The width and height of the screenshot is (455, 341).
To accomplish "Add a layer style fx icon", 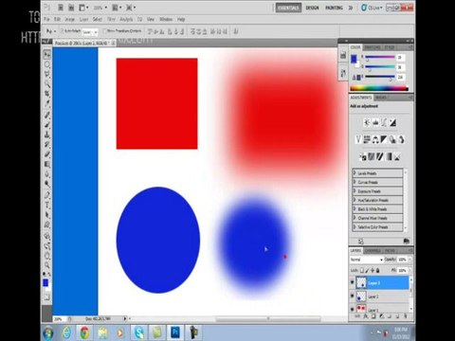I will coord(365,316).
